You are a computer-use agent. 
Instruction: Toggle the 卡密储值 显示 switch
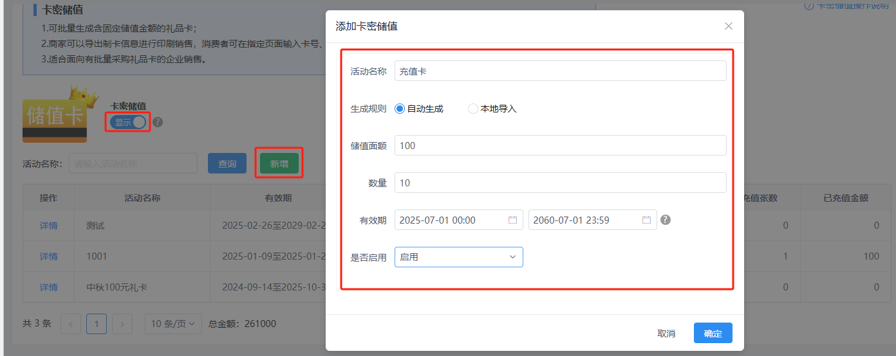tap(128, 122)
